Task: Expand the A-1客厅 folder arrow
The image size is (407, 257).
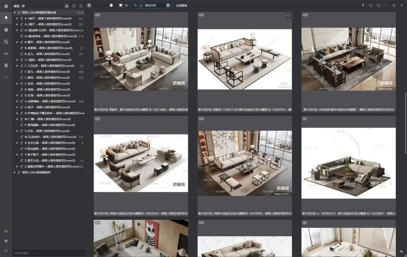Action: [x=18, y=19]
